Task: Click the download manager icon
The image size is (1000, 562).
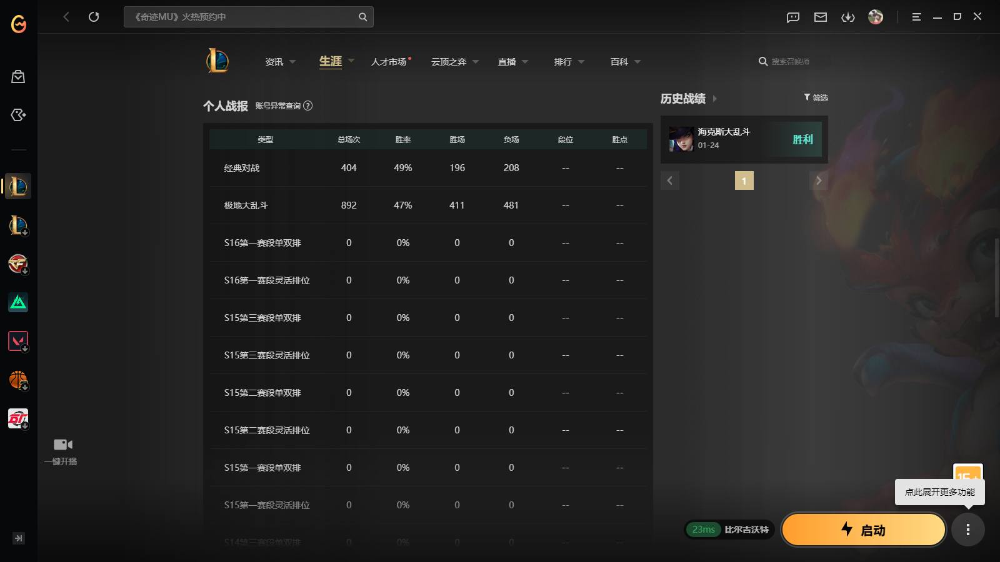Action: (x=848, y=17)
